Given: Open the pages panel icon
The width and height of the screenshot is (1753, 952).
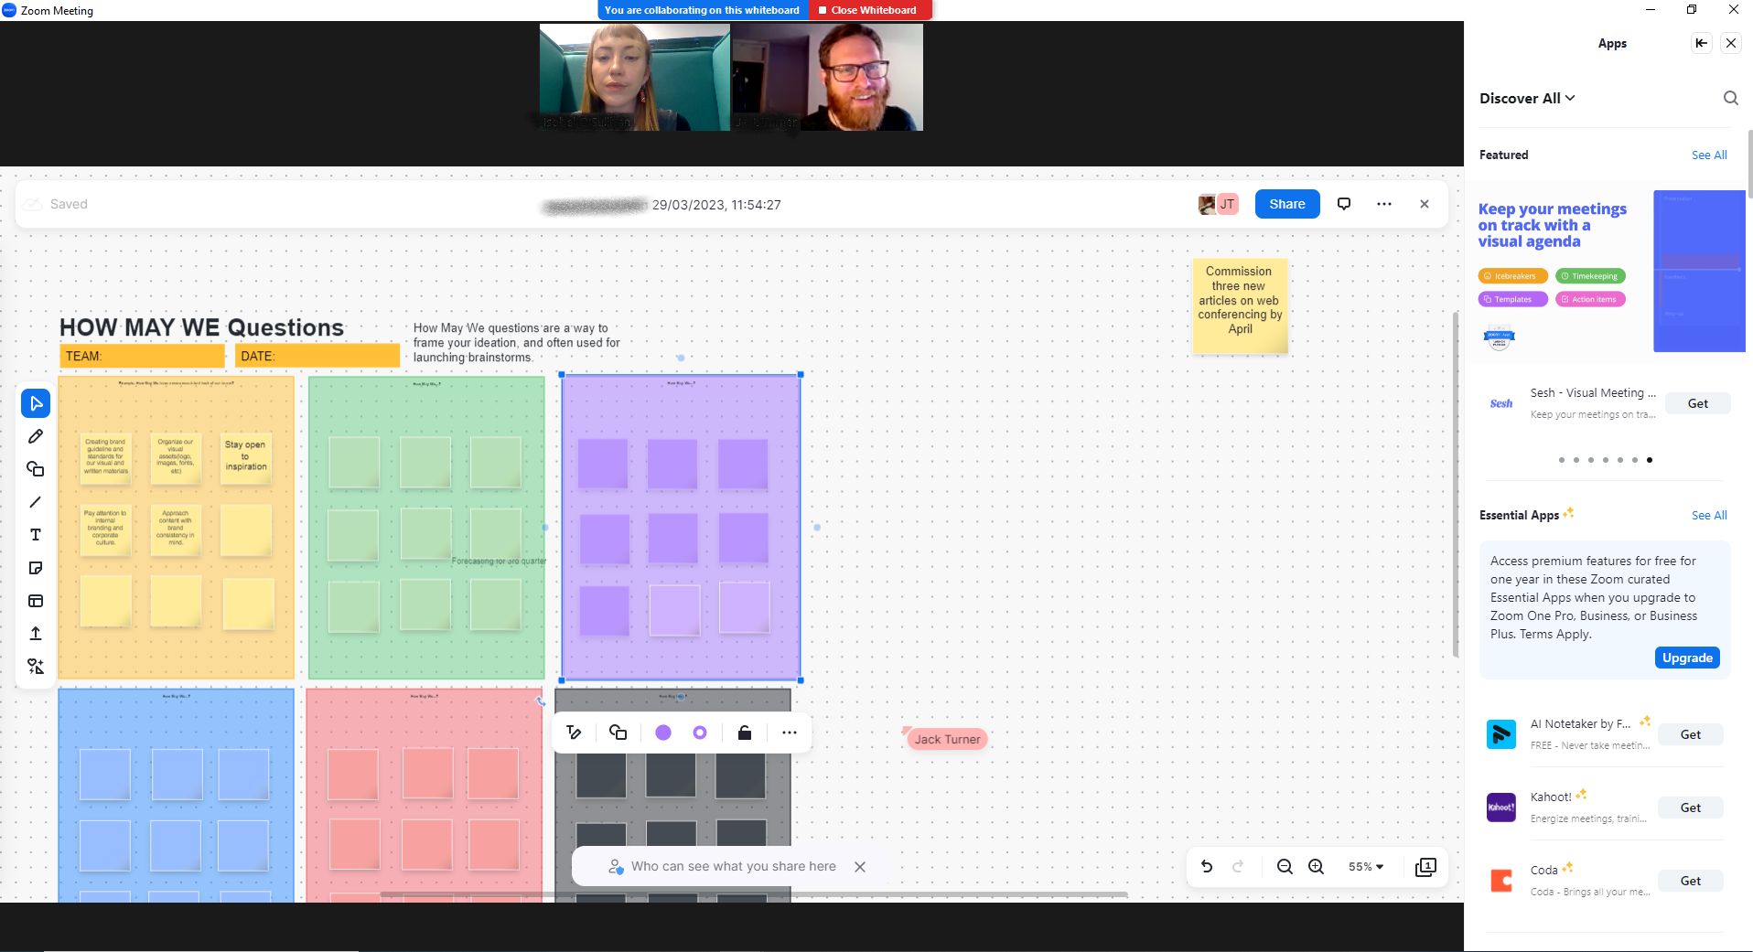Looking at the screenshot, I should [x=1425, y=867].
